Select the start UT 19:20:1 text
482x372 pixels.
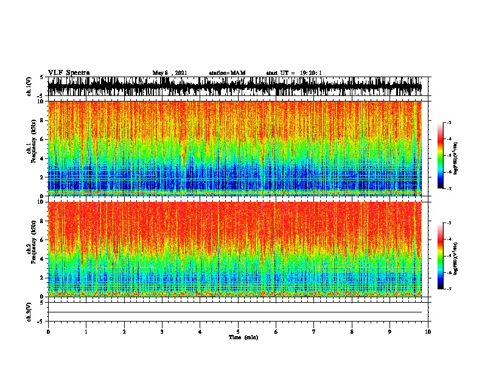tap(294, 73)
